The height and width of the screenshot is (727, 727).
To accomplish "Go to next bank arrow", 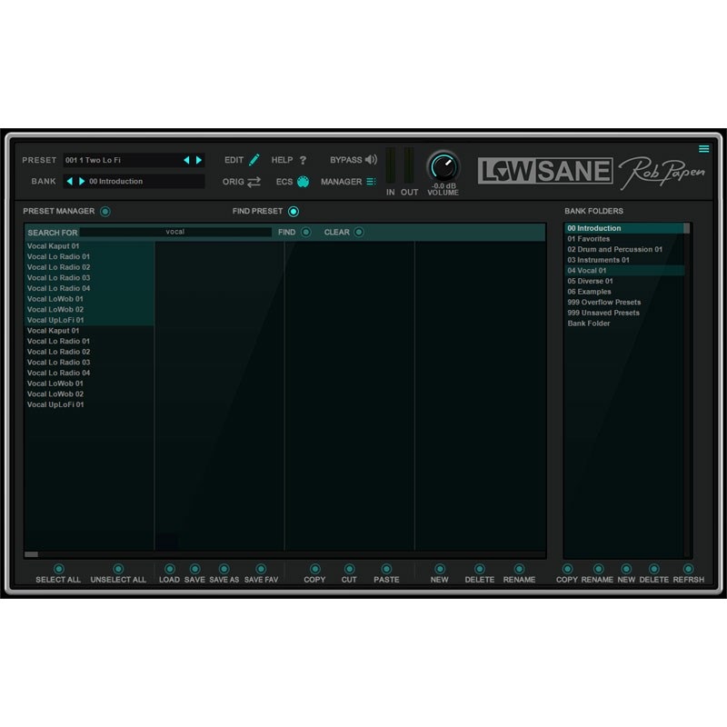I will [x=82, y=181].
